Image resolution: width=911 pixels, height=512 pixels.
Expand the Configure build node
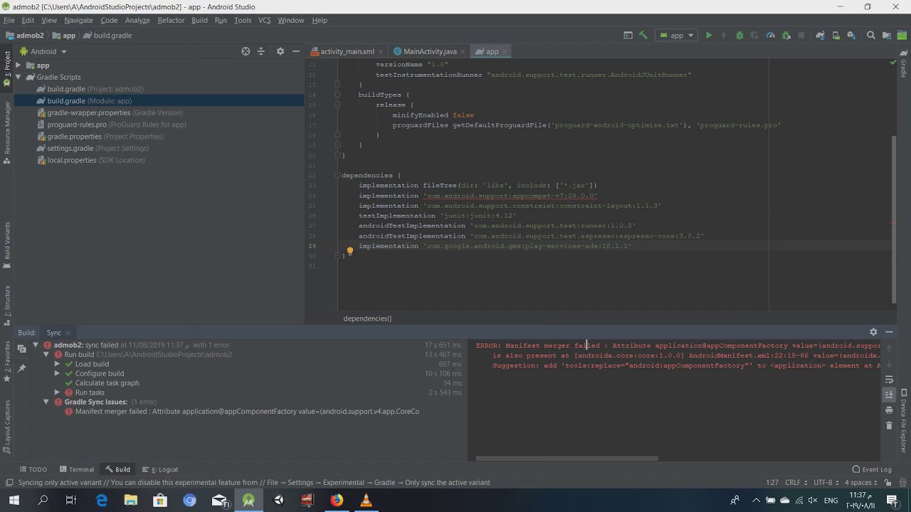pyautogui.click(x=57, y=373)
